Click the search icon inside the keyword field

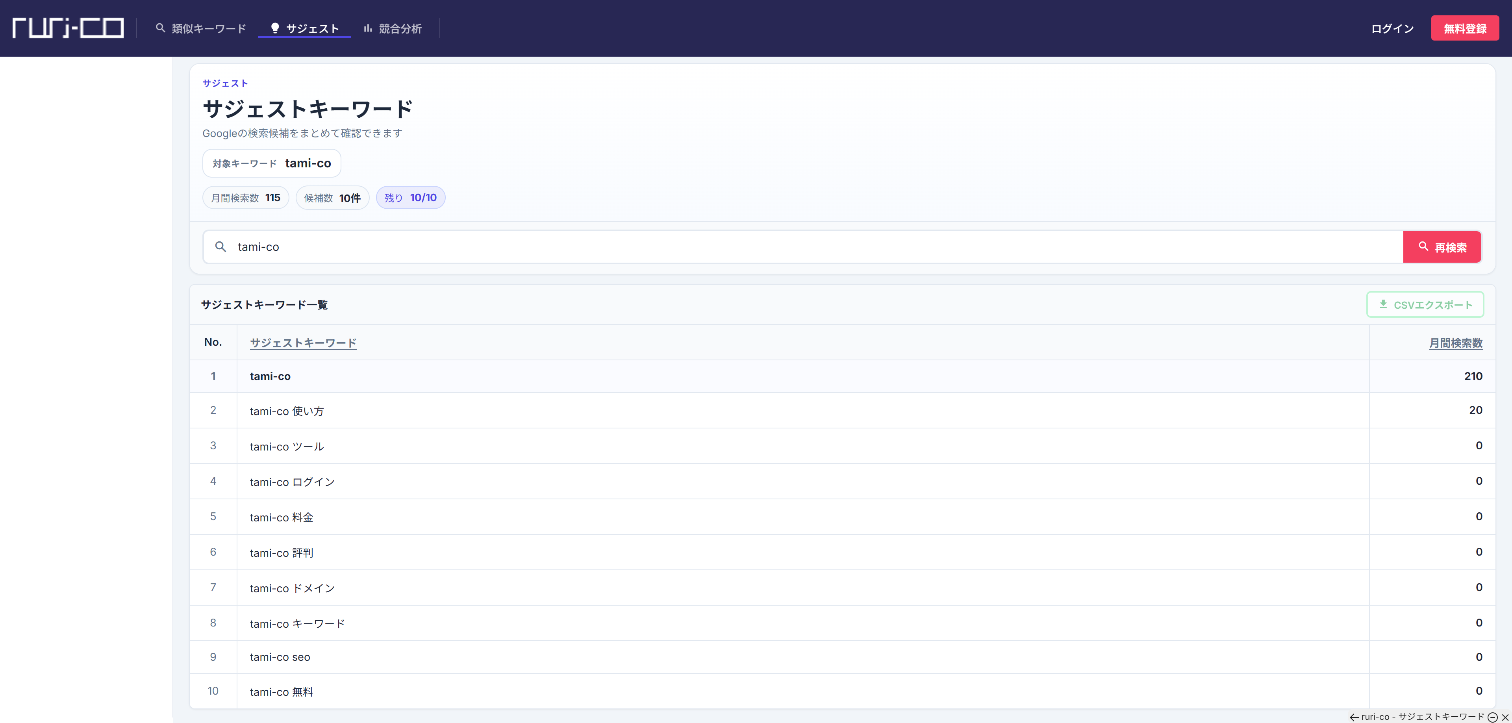point(220,247)
